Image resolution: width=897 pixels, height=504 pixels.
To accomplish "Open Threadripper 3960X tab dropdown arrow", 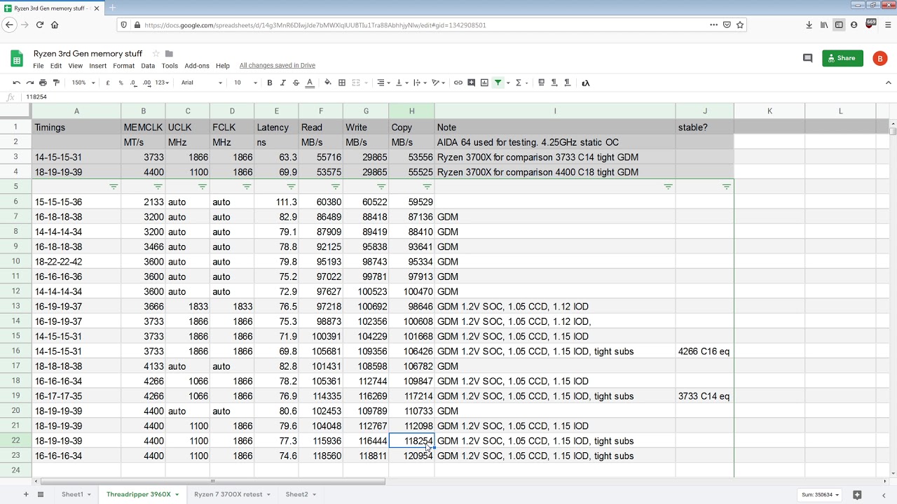I will (x=177, y=495).
